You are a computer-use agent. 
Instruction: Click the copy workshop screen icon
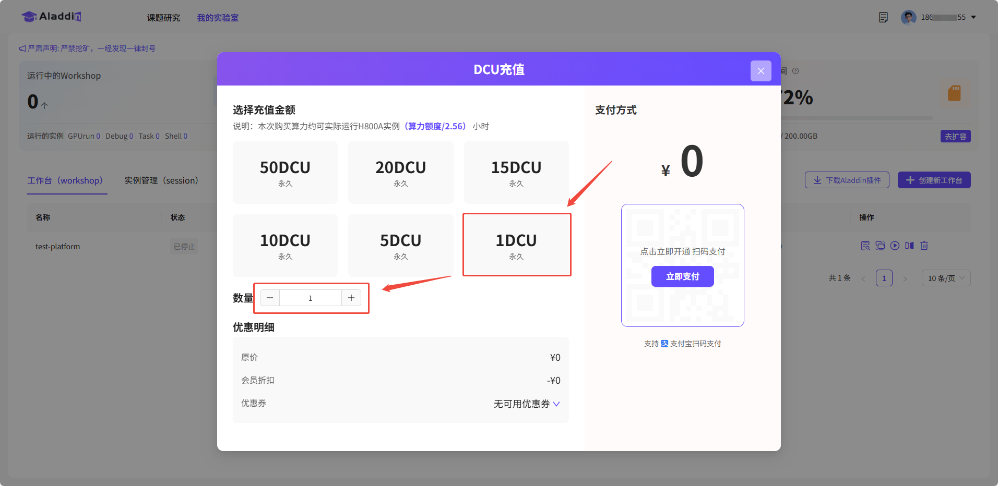coord(880,246)
